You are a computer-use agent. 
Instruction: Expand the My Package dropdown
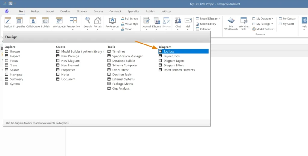(272, 24)
